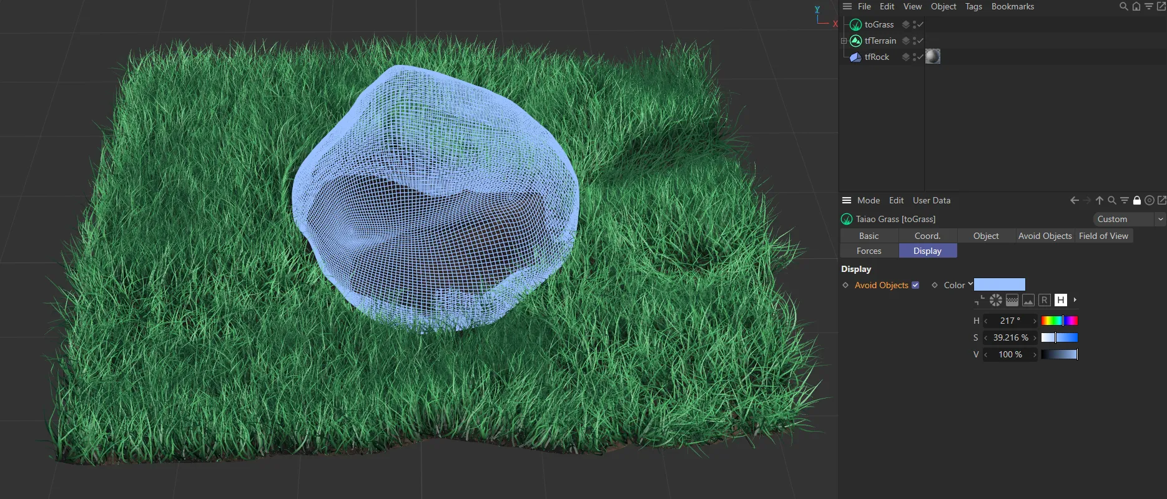This screenshot has height=499, width=1167.
Task: Expand the tfTerrain hierarchy
Action: pos(844,41)
